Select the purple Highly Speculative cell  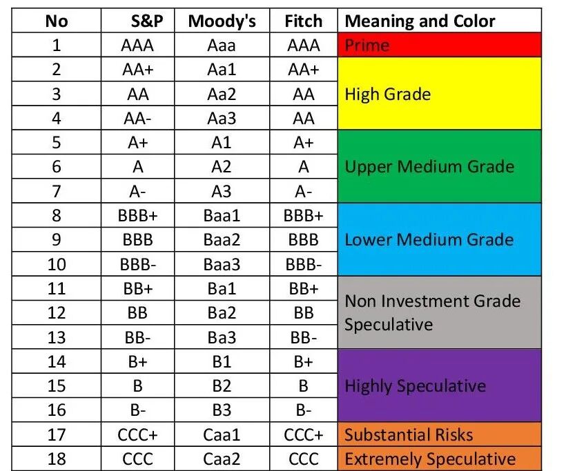pyautogui.click(x=440, y=385)
